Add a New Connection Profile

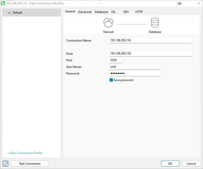25,153
